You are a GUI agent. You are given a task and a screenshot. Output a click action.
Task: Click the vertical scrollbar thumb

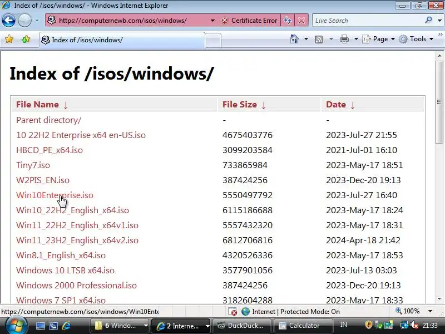tap(439, 102)
